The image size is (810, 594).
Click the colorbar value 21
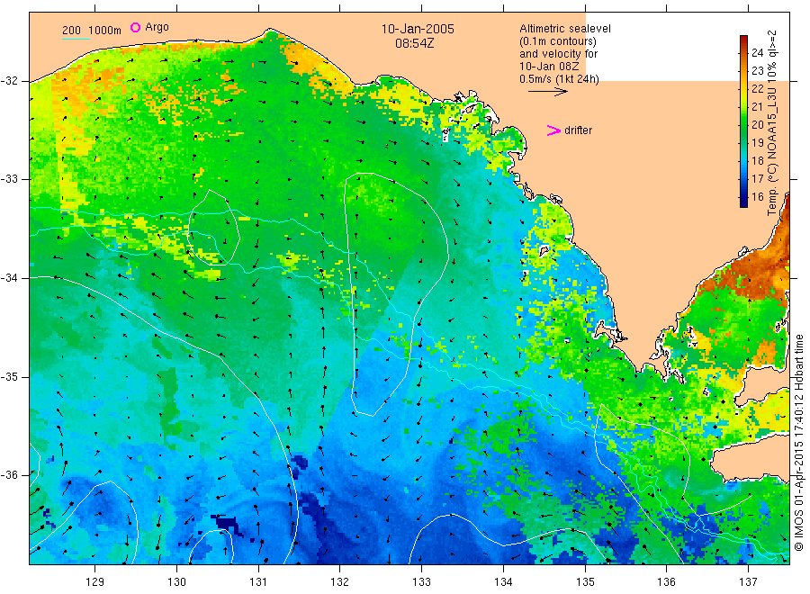[x=757, y=107]
